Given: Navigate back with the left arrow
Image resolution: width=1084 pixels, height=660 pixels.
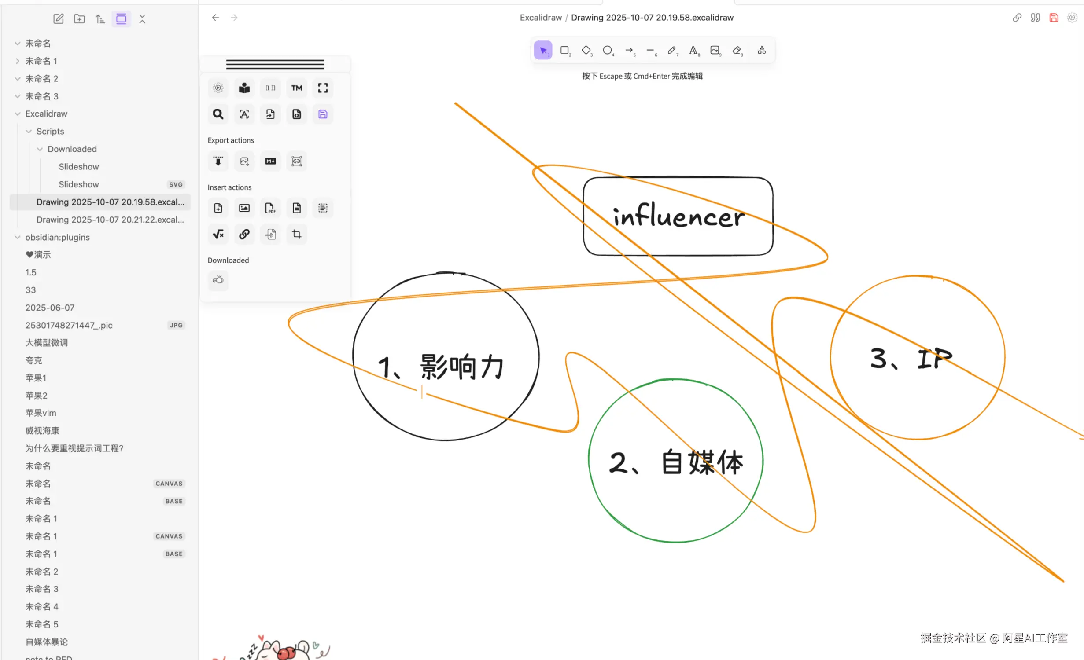Looking at the screenshot, I should (x=215, y=18).
